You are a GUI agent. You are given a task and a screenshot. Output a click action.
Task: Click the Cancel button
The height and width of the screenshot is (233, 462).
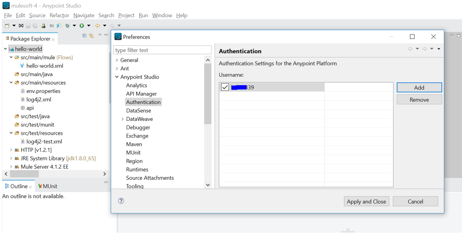click(415, 201)
